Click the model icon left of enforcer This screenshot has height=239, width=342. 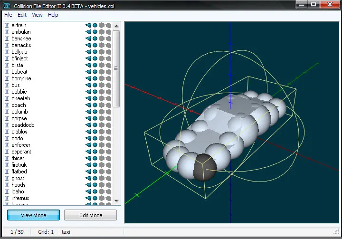coord(7,145)
